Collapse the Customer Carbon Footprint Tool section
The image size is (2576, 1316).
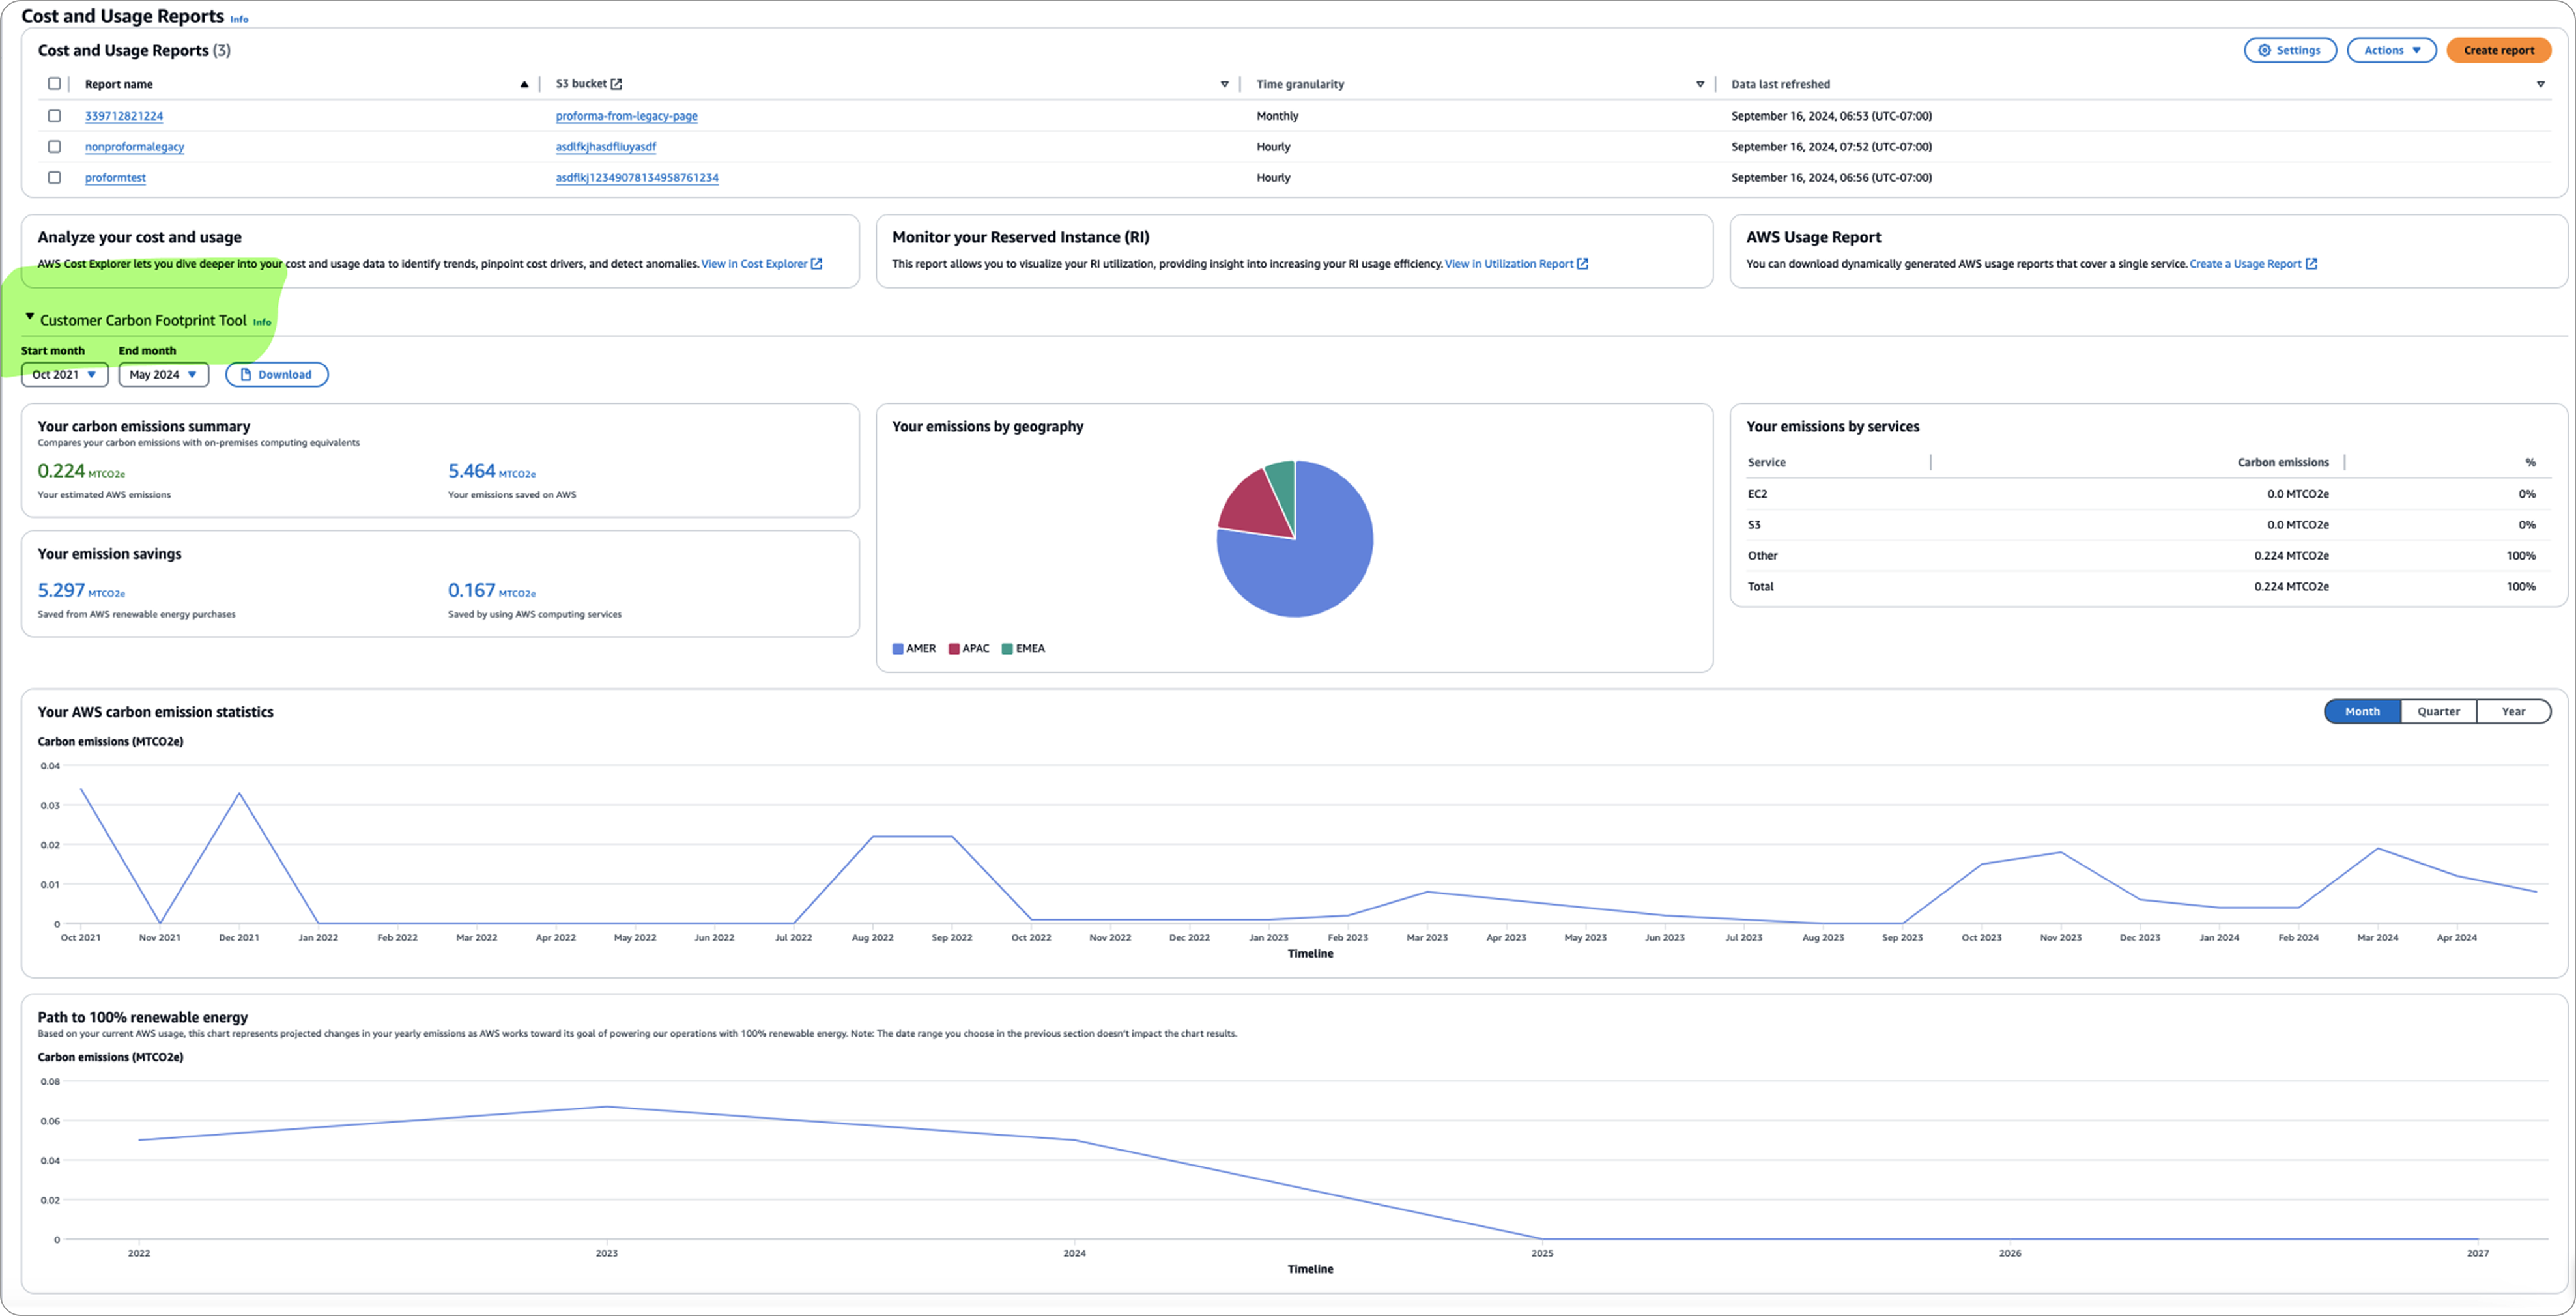point(29,317)
